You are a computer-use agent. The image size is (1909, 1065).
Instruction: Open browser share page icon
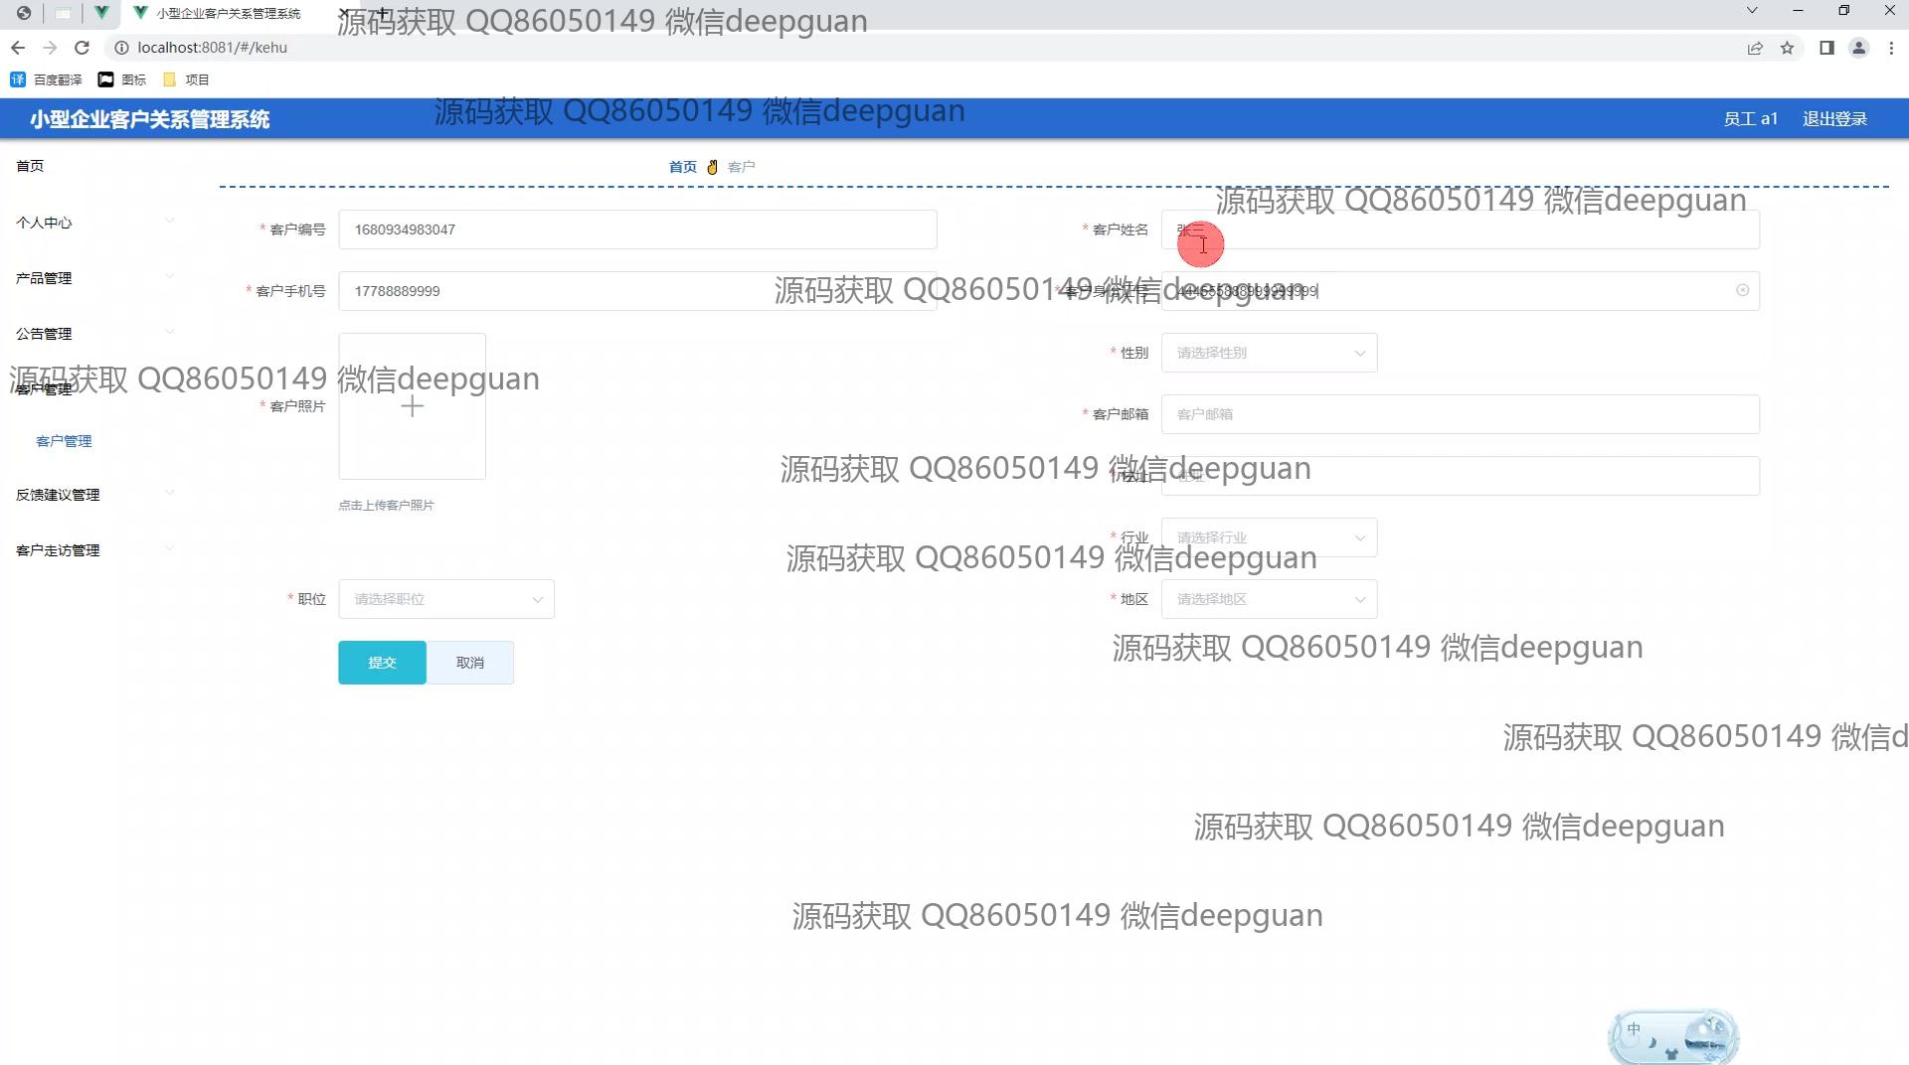(x=1755, y=48)
